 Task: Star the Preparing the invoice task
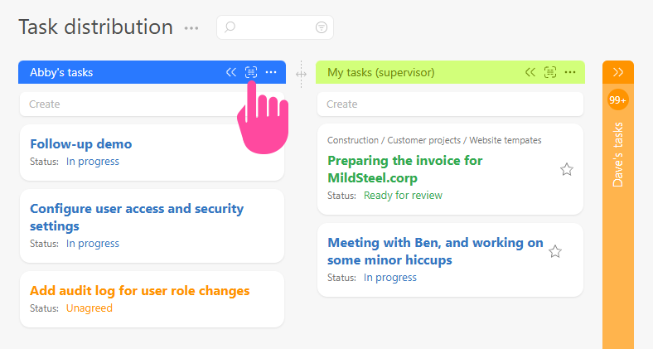567,169
